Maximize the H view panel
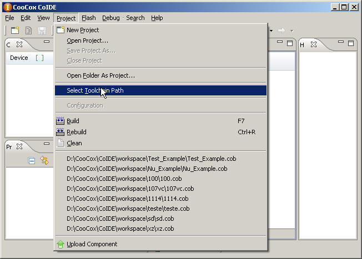362x259 pixels. pos(351,43)
